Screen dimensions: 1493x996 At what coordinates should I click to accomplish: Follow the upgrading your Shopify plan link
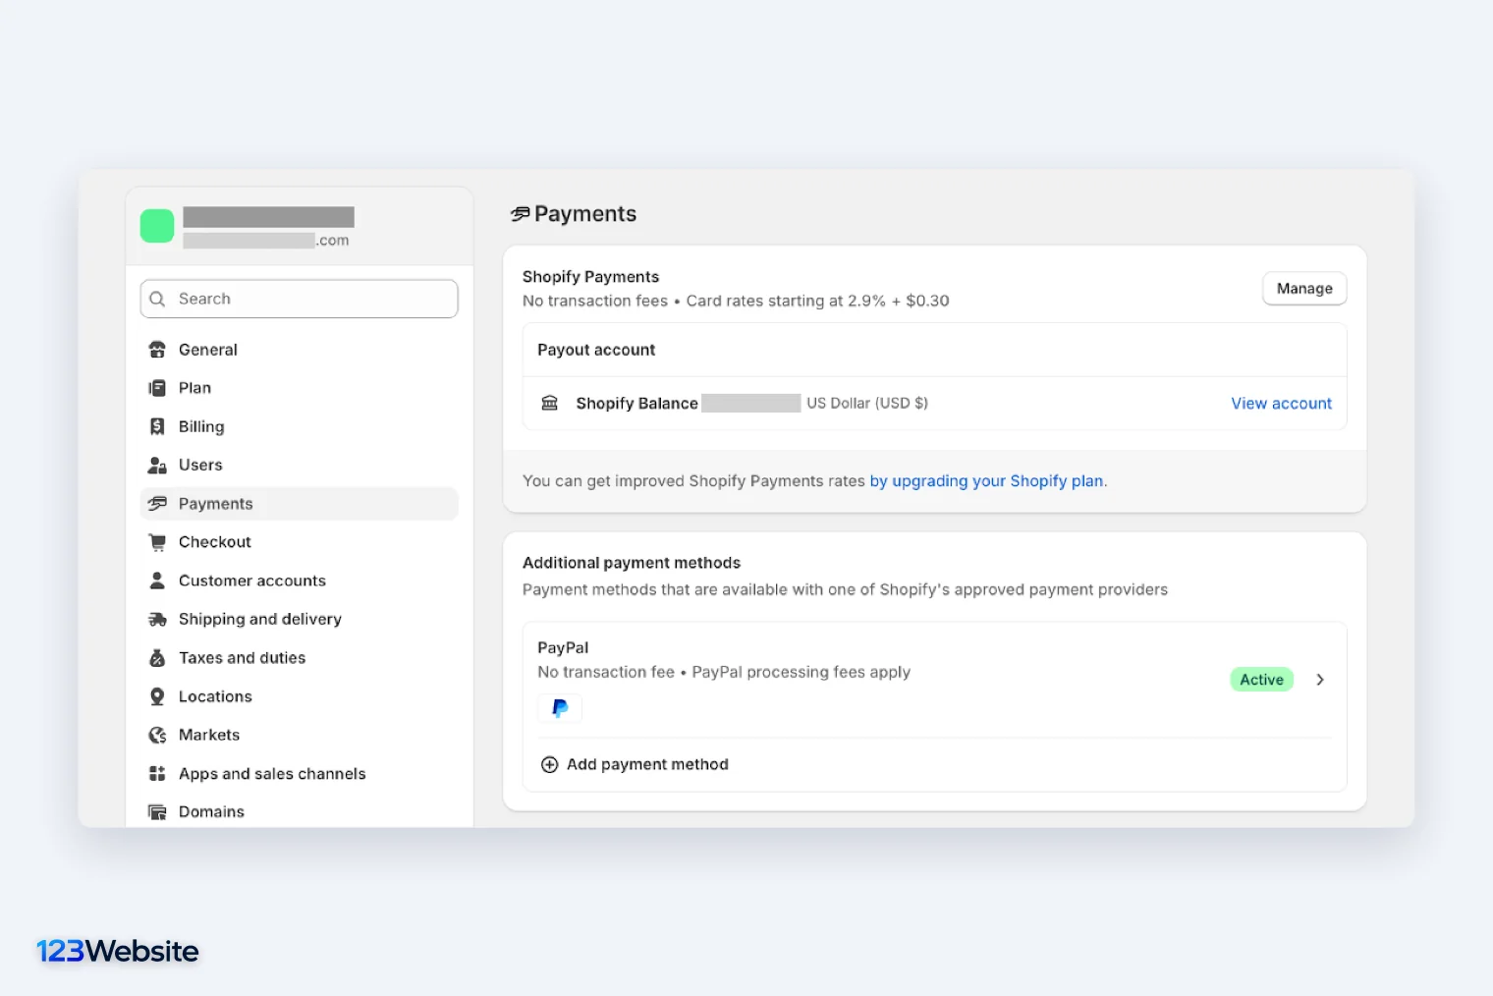coord(986,481)
